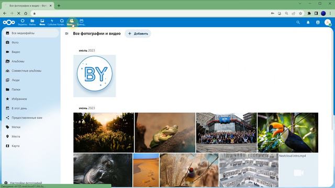The image size is (335, 188).
Task: Open browser home page button
Action: tap(26, 13)
